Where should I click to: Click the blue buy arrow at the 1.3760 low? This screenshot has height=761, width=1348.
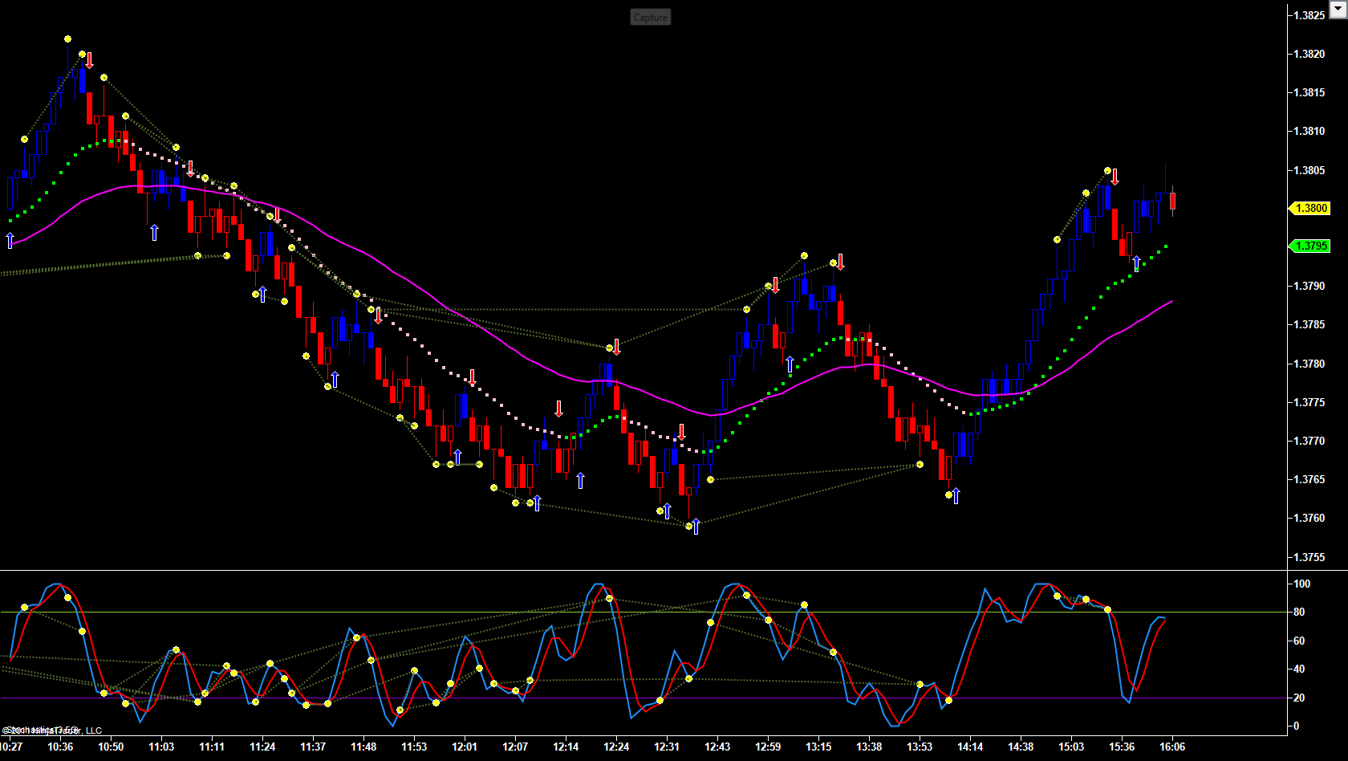(x=696, y=526)
